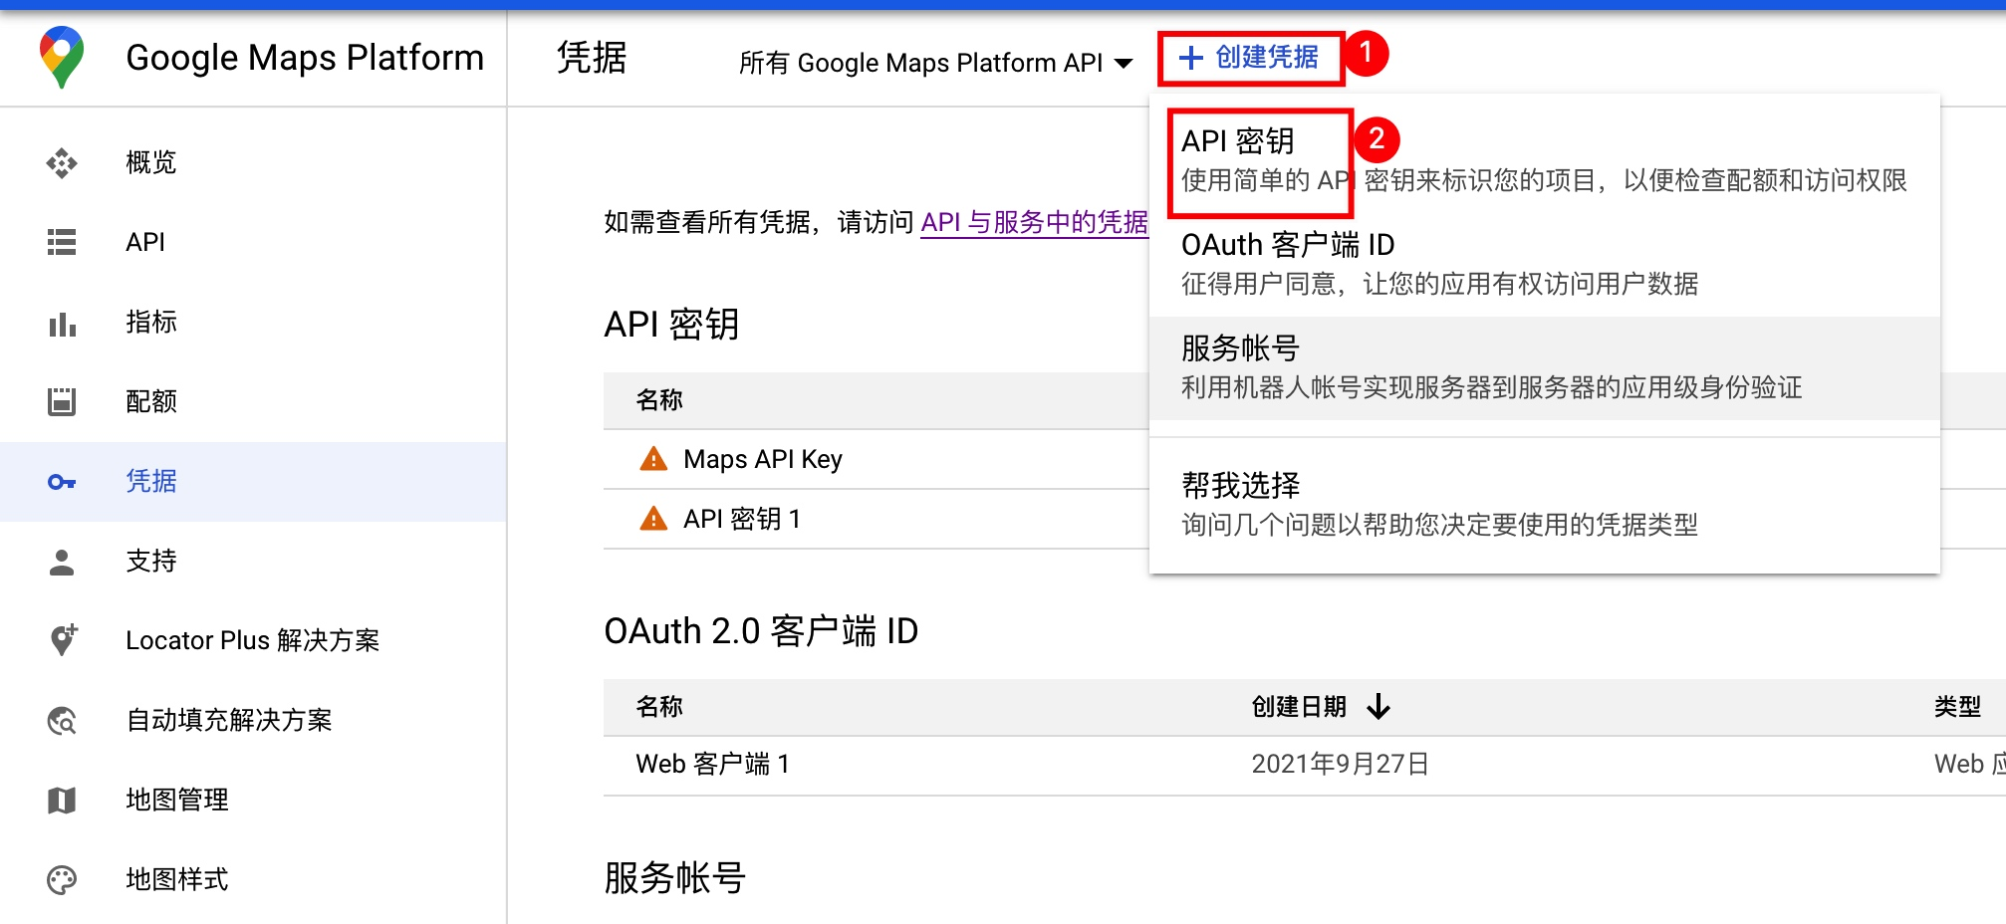Click the 凭据 page heading
The width and height of the screenshot is (2006, 924).
click(x=592, y=58)
